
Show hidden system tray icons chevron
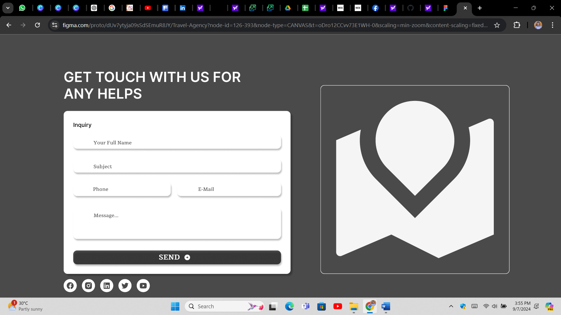tap(451, 306)
